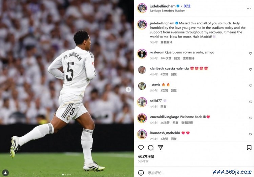Click the 关注 follow button
Image resolution: width=254 pixels, height=177 pixels.
coord(187,6)
